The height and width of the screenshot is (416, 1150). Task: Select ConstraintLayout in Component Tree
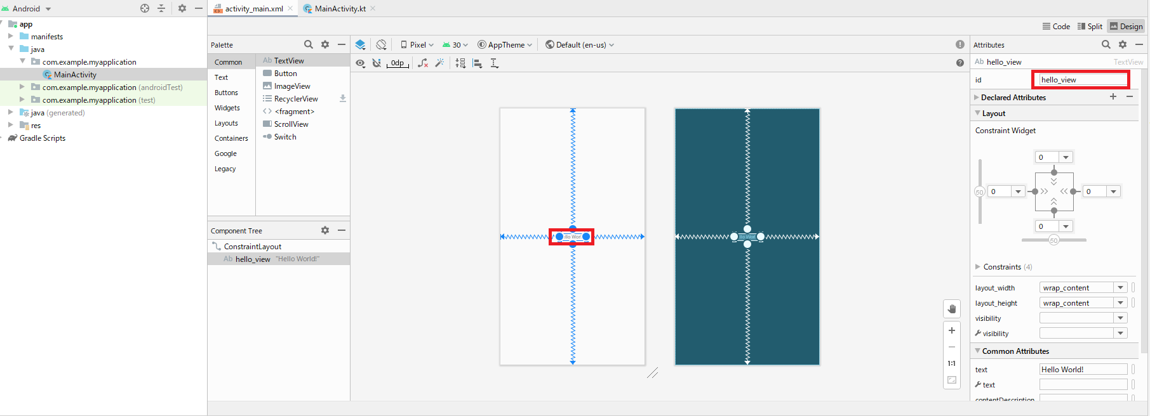point(253,246)
